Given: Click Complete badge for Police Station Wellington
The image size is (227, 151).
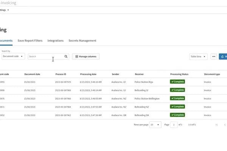Looking at the screenshot, I should [x=177, y=98].
